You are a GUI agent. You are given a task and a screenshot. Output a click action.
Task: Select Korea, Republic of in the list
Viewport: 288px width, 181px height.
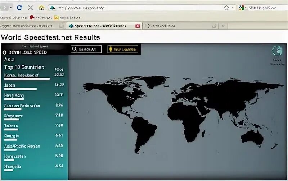coord(21,75)
